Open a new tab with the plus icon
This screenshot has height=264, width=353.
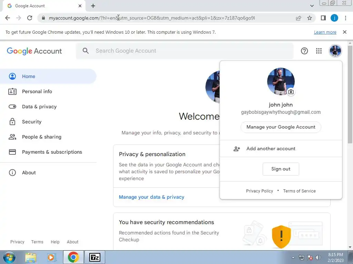click(x=93, y=6)
